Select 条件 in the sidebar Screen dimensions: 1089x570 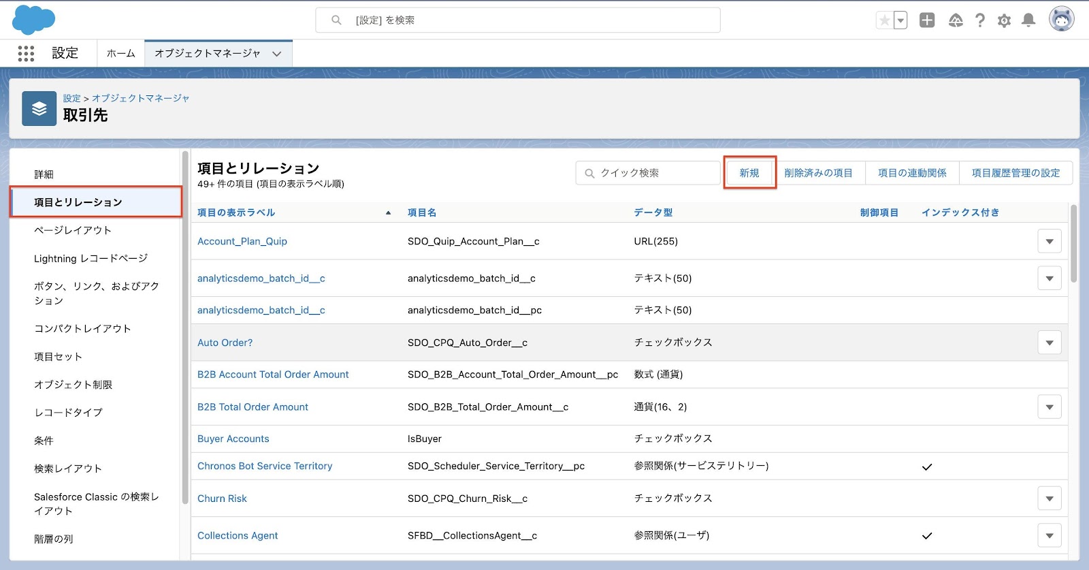[44, 441]
